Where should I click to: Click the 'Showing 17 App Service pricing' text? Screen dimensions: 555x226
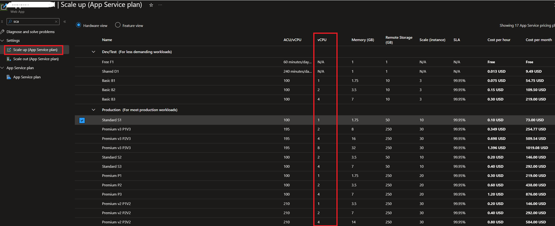[x=527, y=25]
